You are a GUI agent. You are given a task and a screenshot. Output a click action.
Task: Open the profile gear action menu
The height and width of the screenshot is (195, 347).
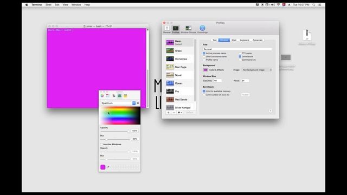[179, 113]
